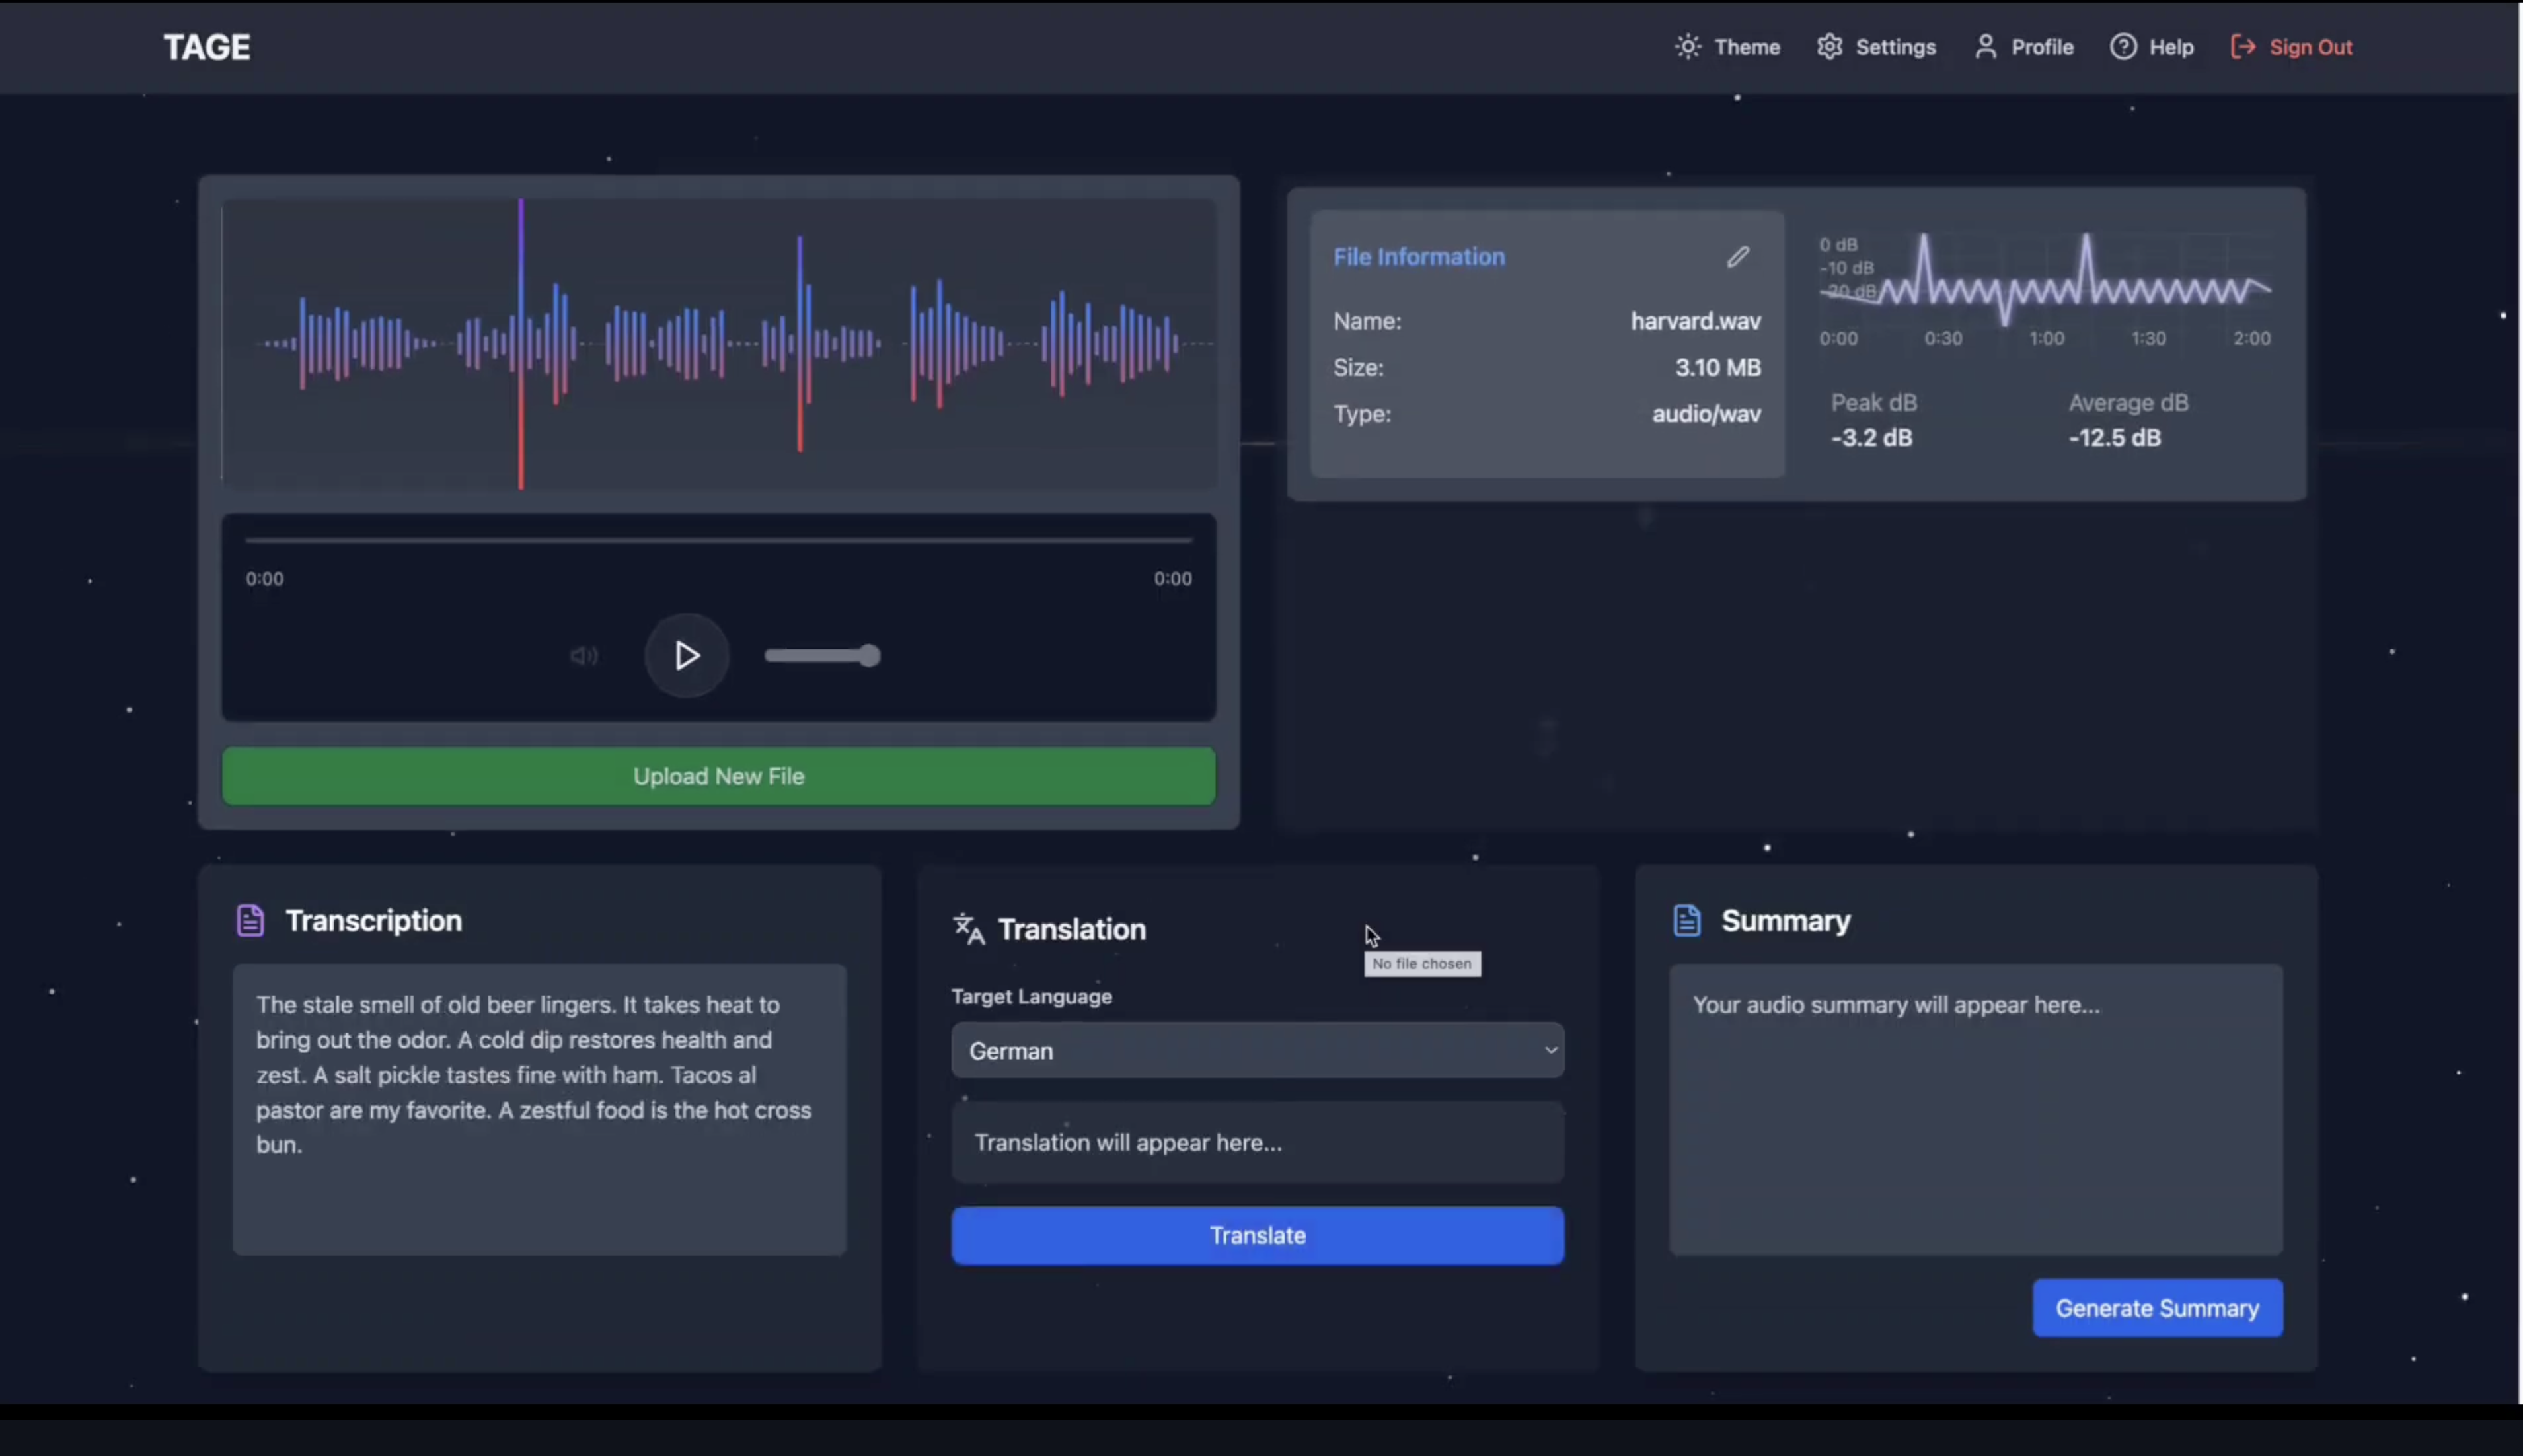
Task: Click the Generate Summary button
Action: coord(2157,1308)
